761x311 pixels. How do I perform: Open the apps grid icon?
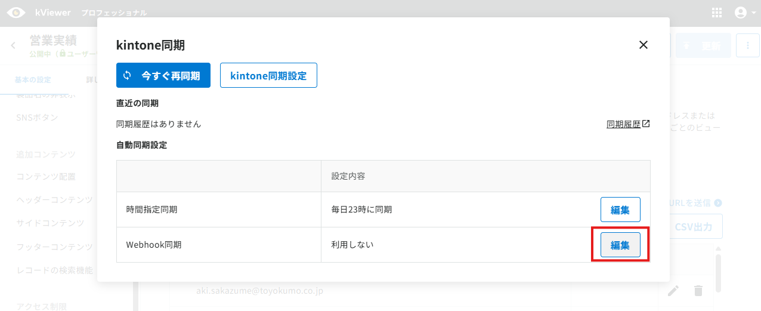click(717, 13)
